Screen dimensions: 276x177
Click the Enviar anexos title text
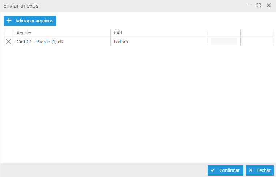[21, 6]
